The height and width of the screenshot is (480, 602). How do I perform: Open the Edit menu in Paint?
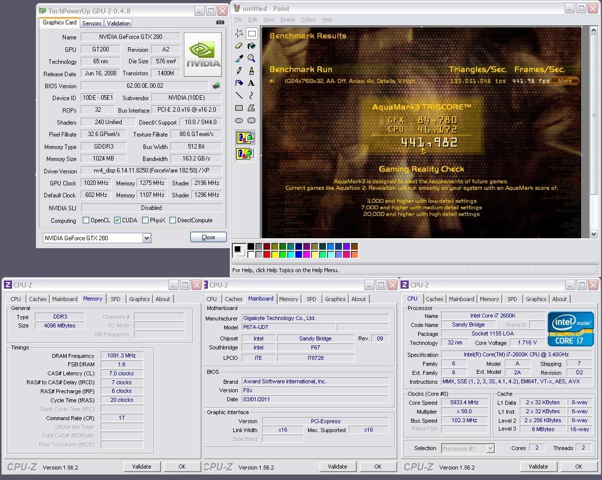tap(253, 19)
